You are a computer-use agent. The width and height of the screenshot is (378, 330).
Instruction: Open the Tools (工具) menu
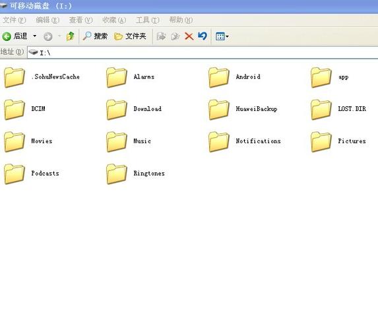click(x=148, y=20)
